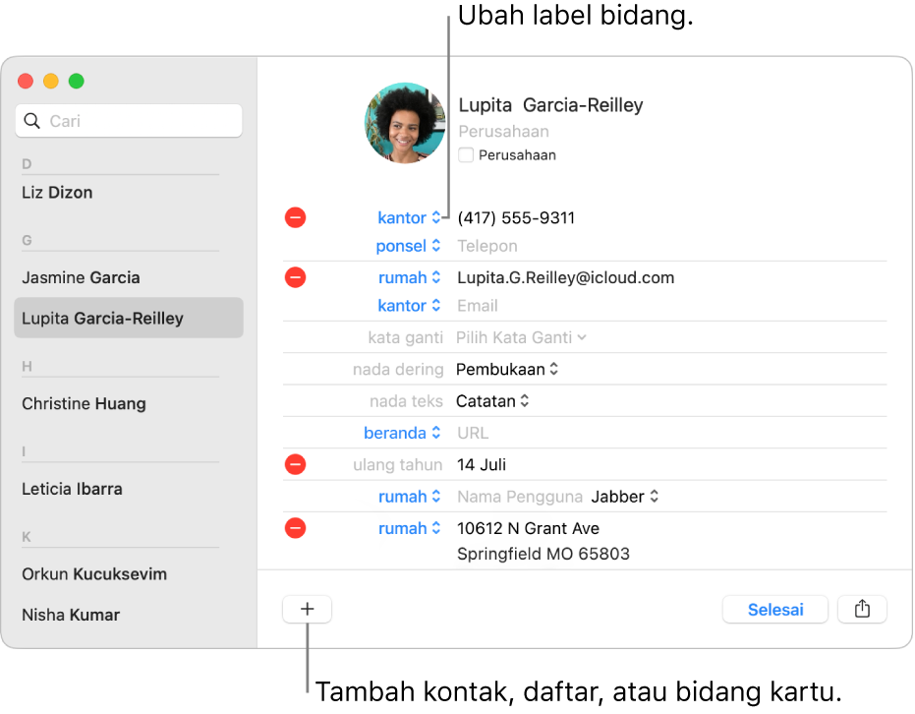Click the Nama Pengguna field

tap(520, 497)
